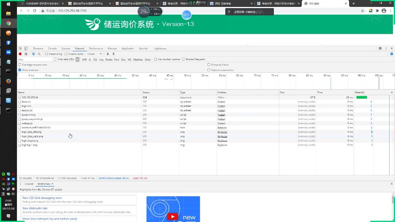Sort requests by Name column header
Image resolution: width=395 pixels, height=222 pixels.
pyautogui.click(x=79, y=92)
